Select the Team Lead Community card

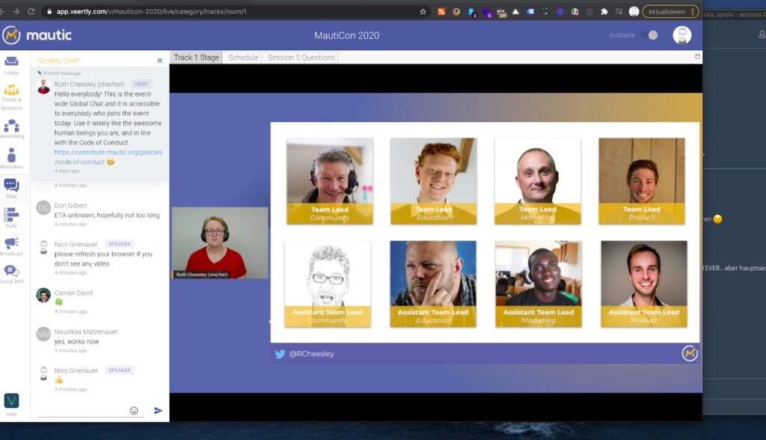pos(330,181)
